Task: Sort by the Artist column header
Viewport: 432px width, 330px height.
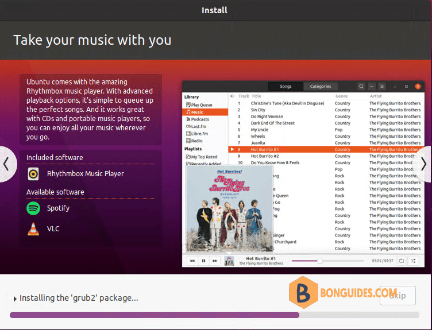Action: pyautogui.click(x=376, y=96)
